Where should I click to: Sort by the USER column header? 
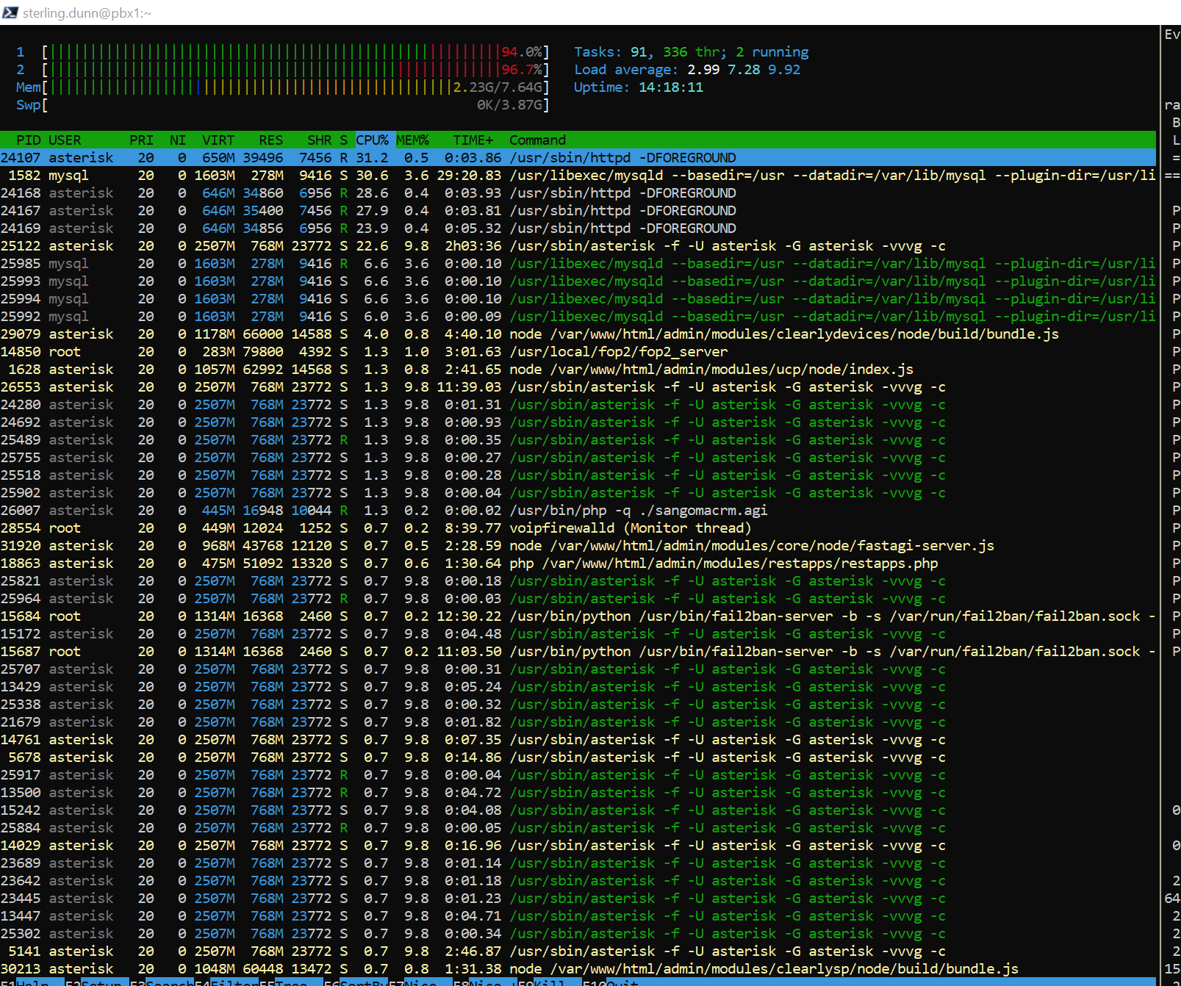pyautogui.click(x=65, y=140)
